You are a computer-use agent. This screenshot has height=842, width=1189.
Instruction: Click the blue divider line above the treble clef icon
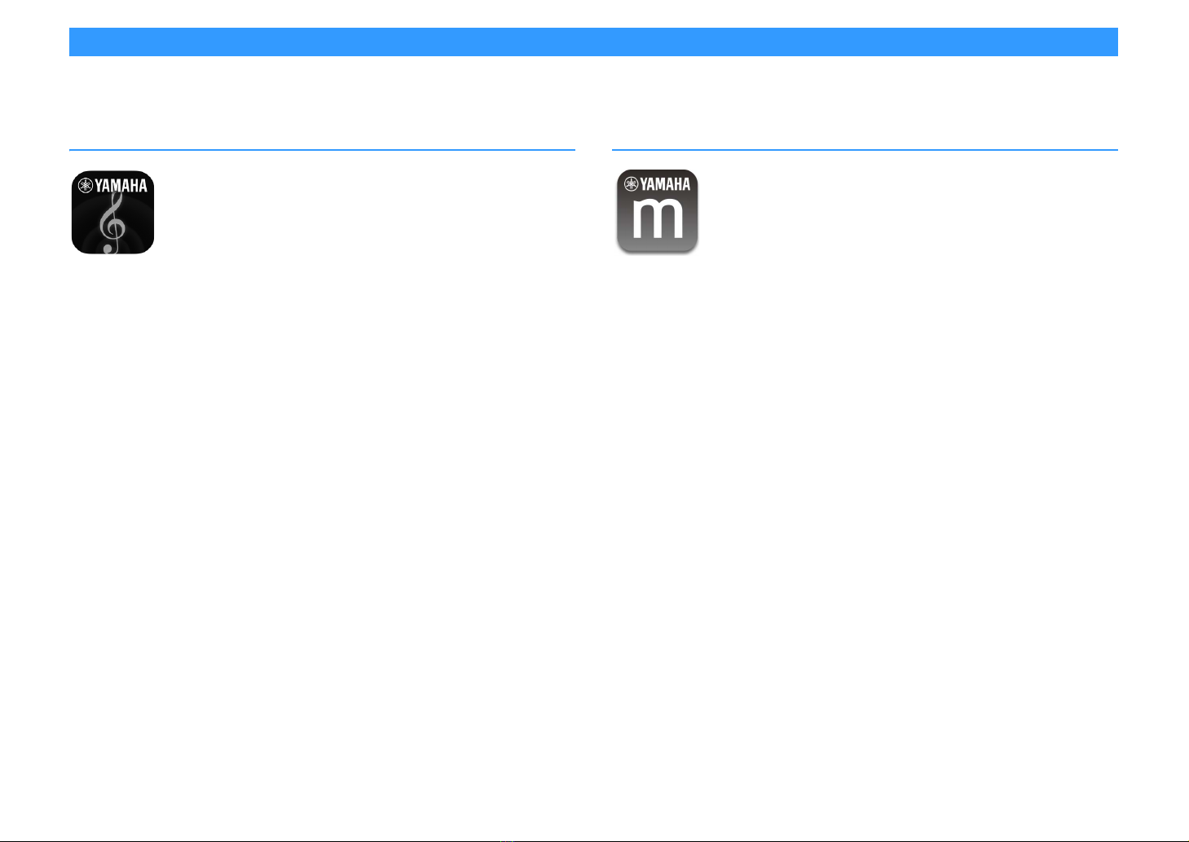pos(322,150)
